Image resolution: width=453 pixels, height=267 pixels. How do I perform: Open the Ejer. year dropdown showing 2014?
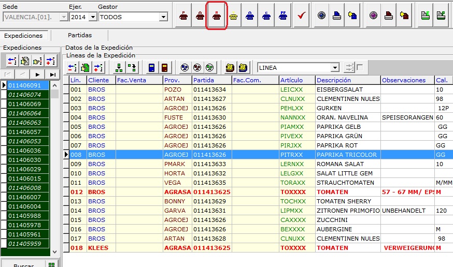click(93, 17)
